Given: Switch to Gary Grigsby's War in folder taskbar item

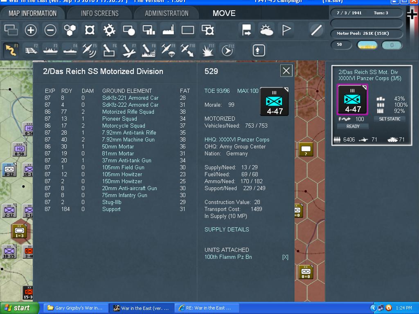Looking at the screenshot, I should [x=76, y=308].
